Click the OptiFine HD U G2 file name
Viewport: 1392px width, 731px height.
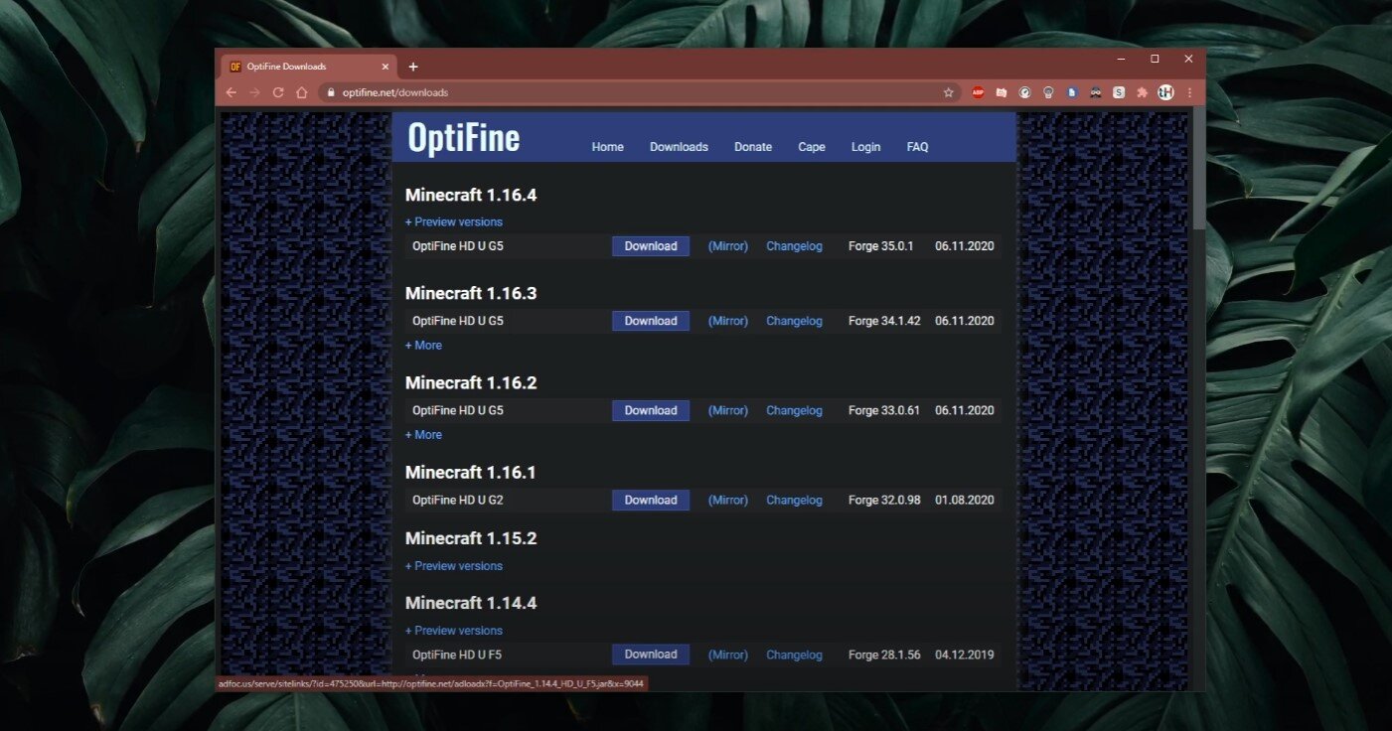coord(458,500)
